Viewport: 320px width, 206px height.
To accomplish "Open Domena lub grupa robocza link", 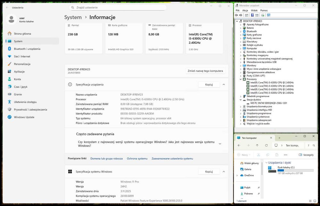I will [x=107, y=158].
